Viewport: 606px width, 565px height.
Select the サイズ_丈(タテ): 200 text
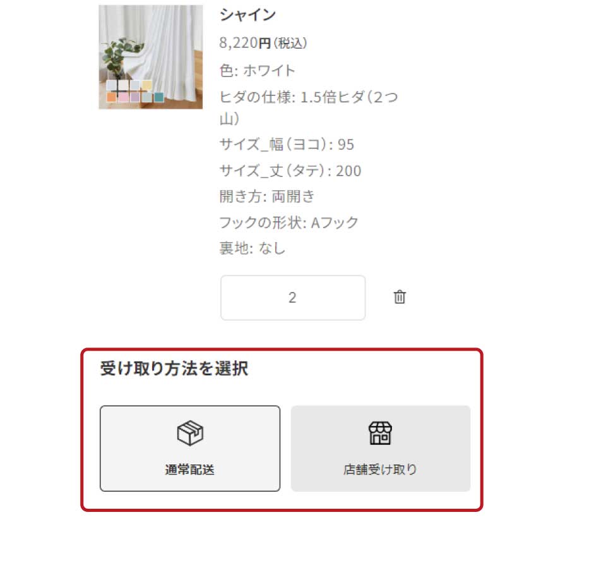click(290, 171)
